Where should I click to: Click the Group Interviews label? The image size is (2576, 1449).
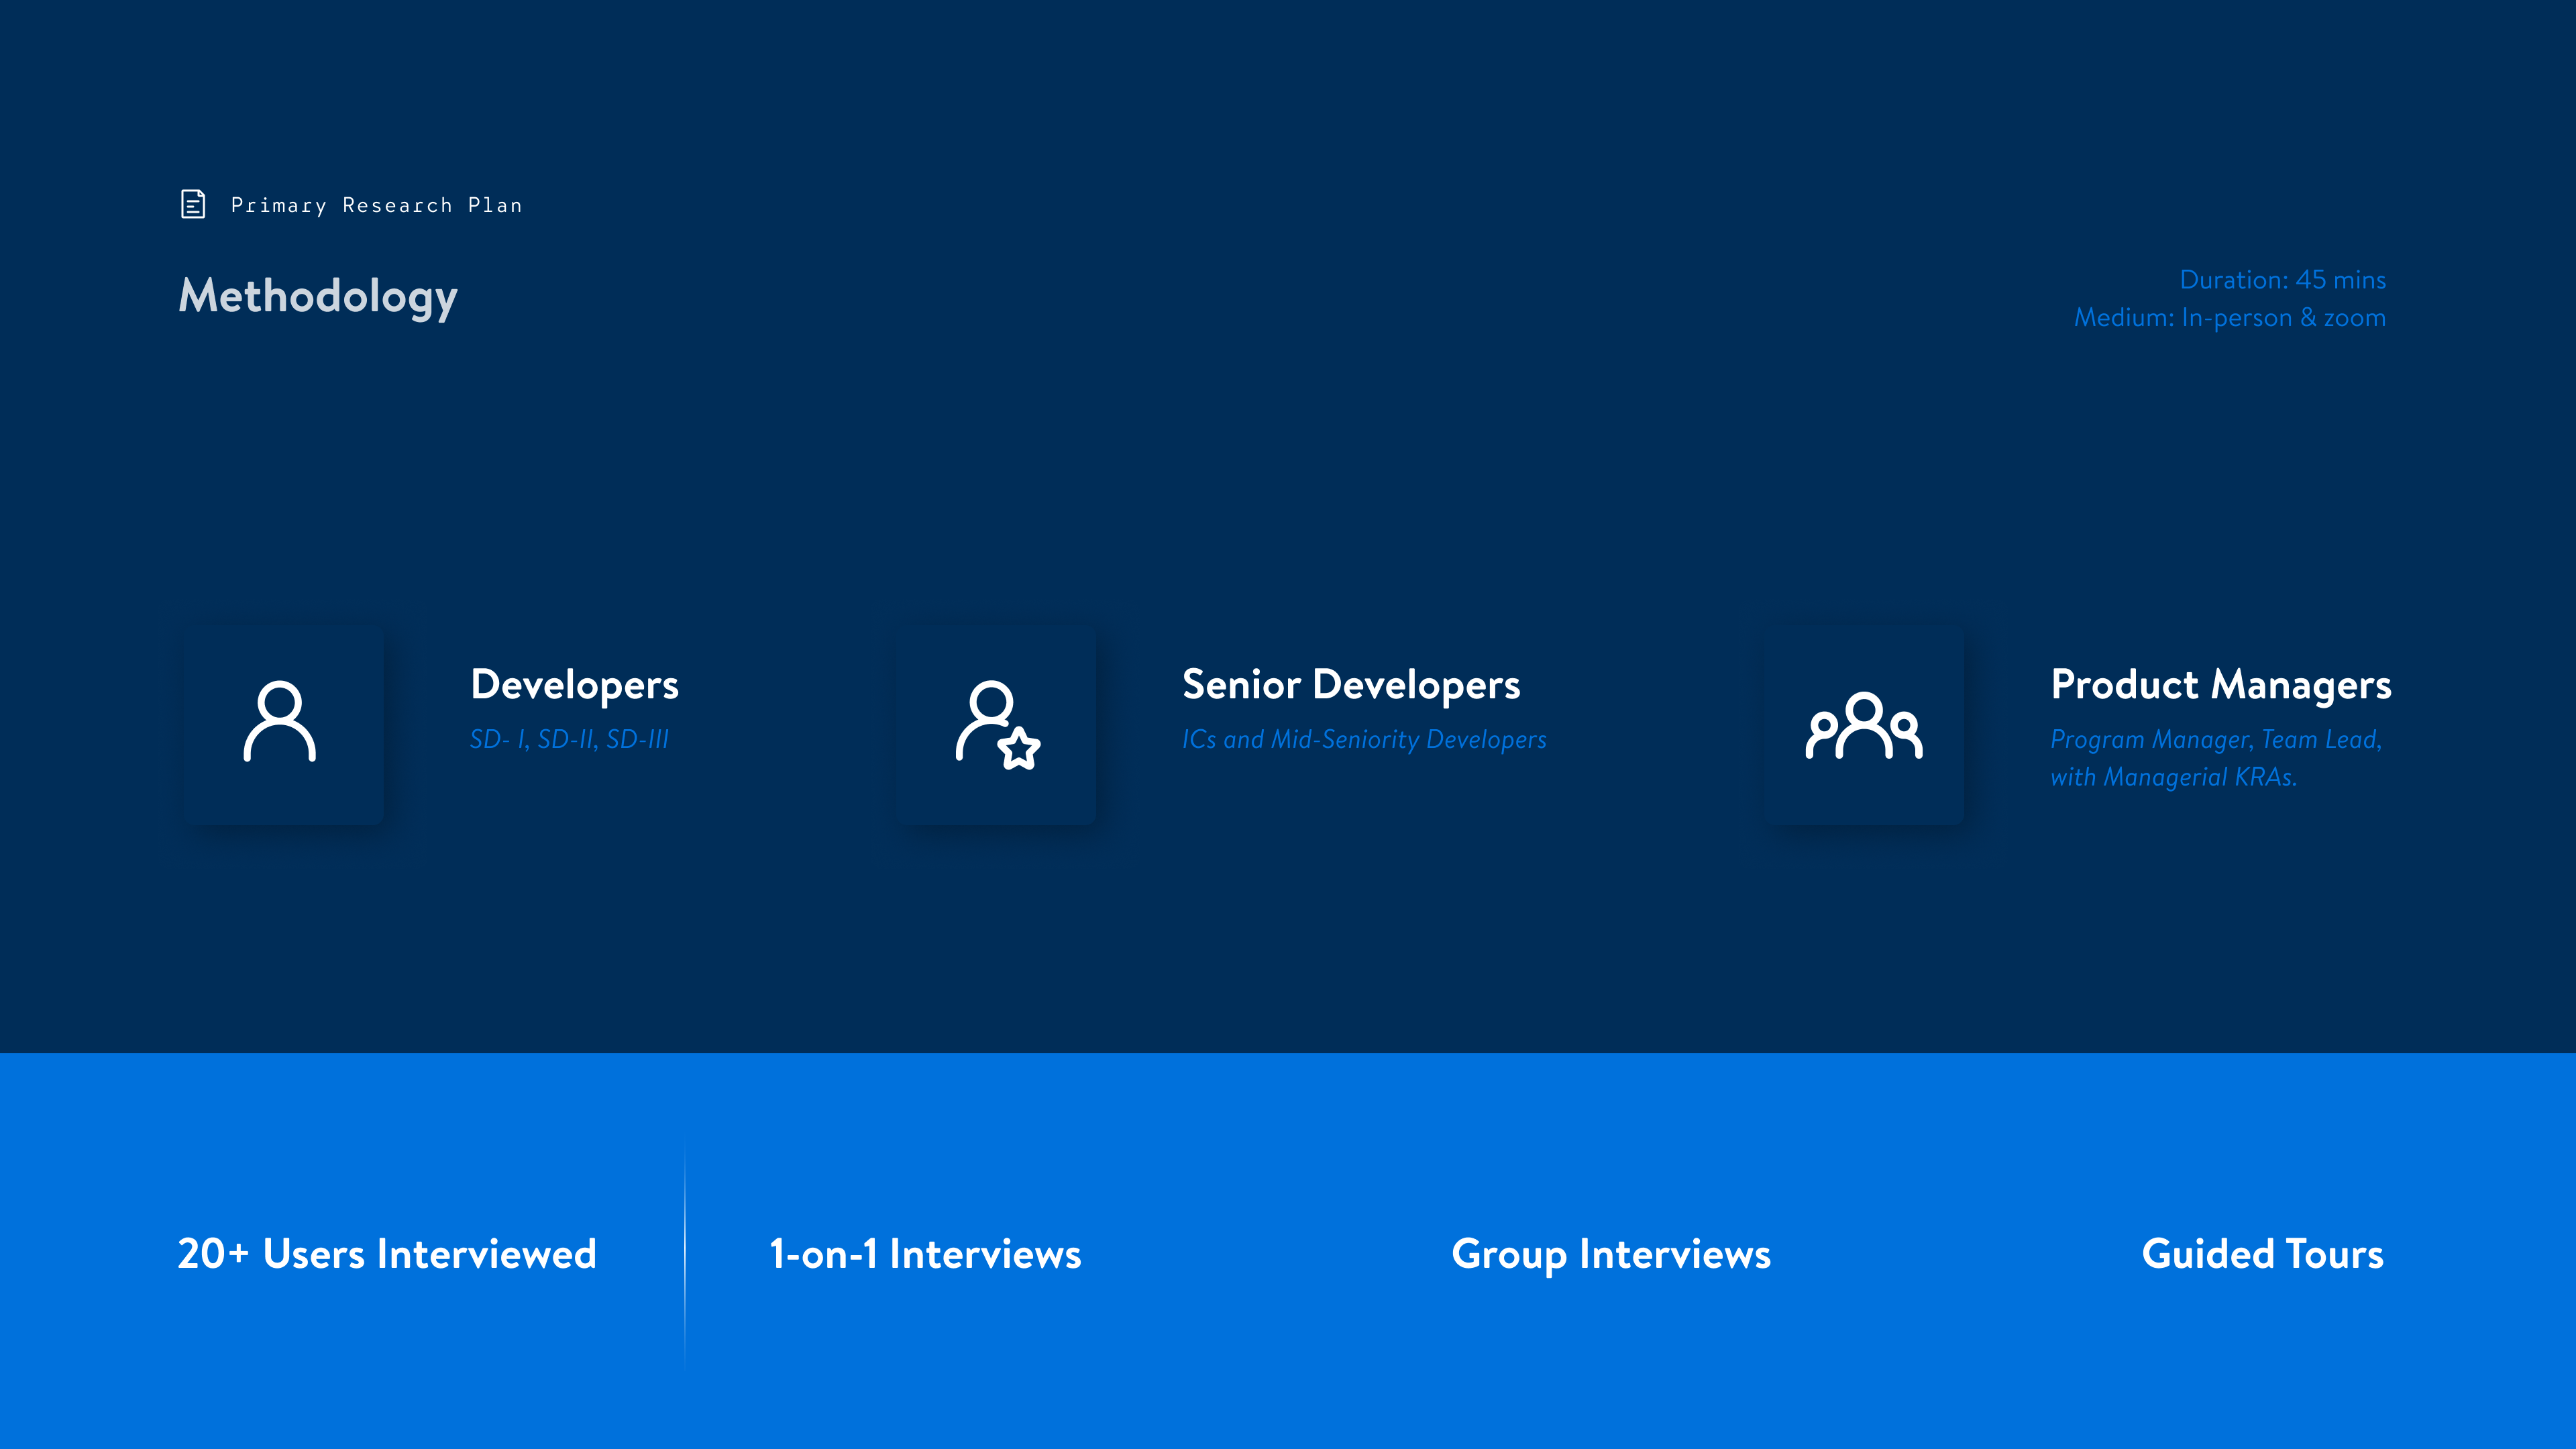1611,1255
